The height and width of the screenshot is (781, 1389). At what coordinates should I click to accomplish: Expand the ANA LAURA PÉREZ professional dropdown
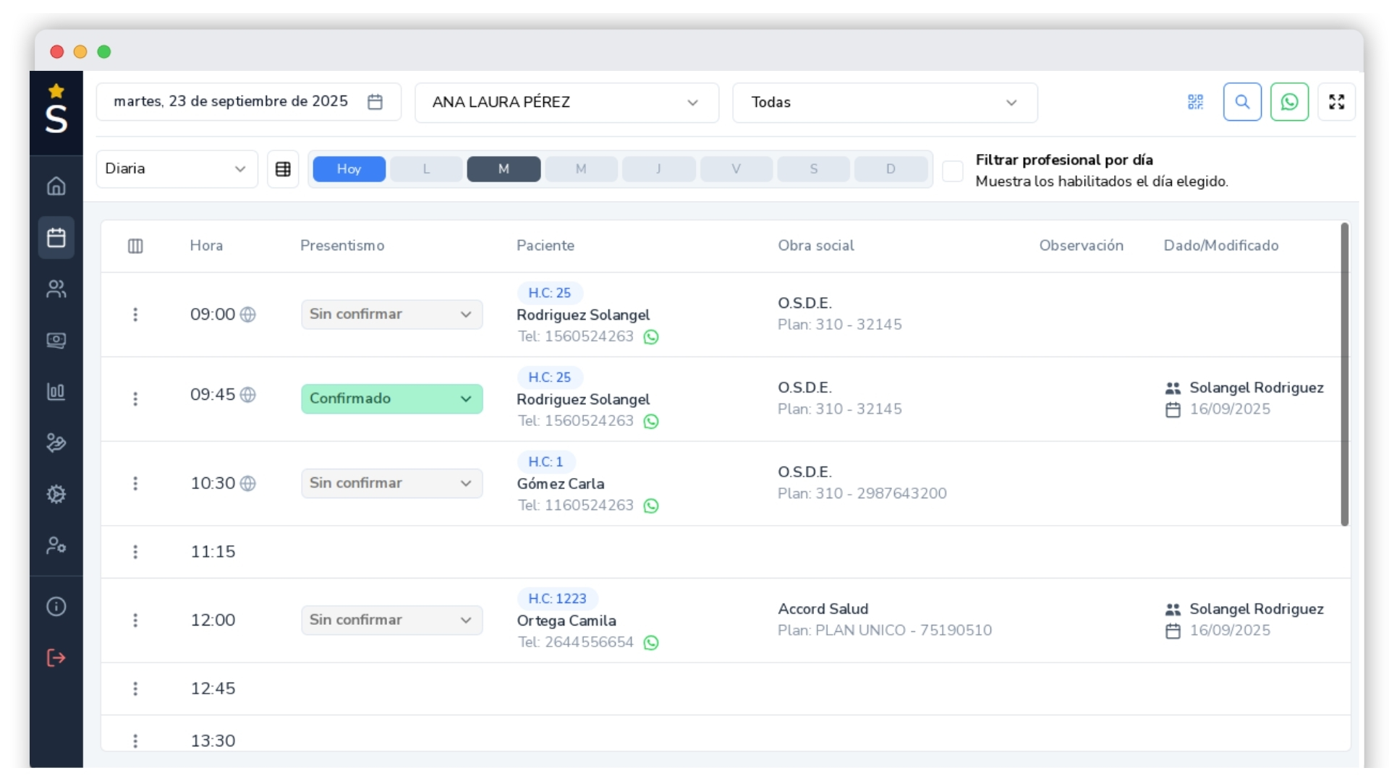coord(566,103)
